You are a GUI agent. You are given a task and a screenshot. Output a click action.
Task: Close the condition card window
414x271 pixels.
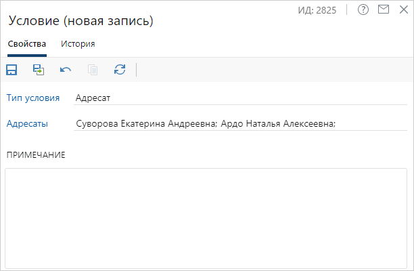tap(403, 10)
